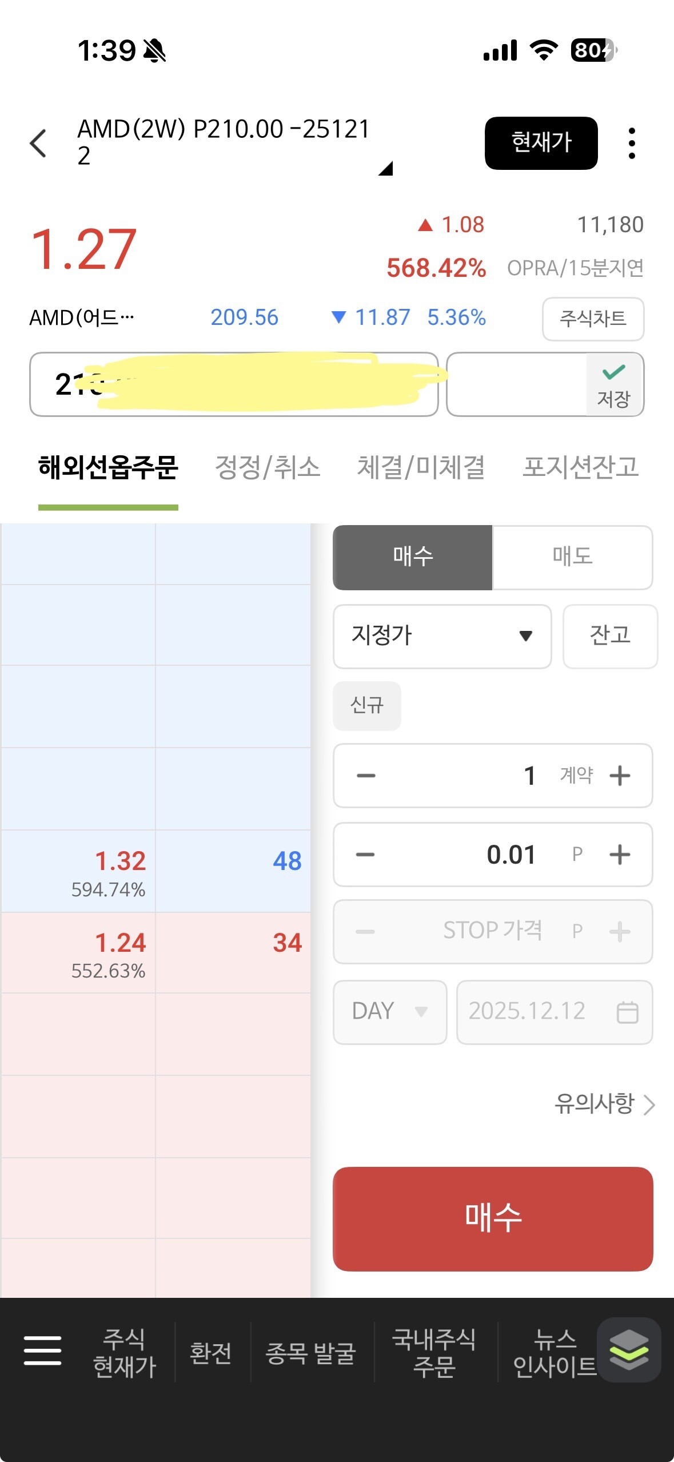Increase the 0.01 order price
The height and width of the screenshot is (1462, 674).
[x=620, y=855]
